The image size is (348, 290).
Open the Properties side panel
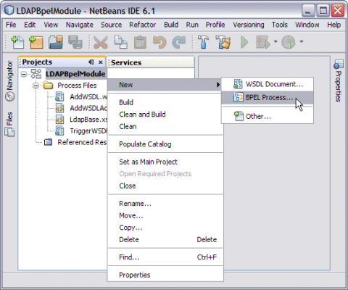(338, 81)
